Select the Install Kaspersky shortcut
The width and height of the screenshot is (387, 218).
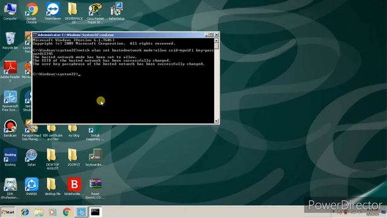click(x=95, y=133)
